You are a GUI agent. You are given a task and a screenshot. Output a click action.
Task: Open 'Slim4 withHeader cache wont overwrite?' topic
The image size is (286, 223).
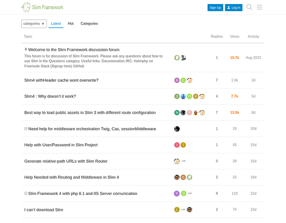coord(61,80)
